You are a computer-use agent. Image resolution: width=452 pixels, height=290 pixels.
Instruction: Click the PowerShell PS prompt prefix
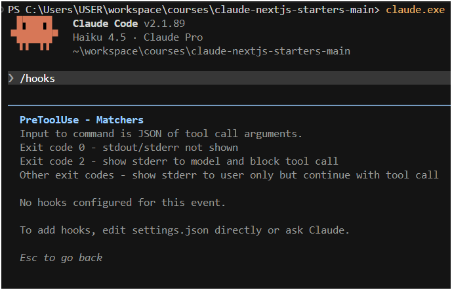12,10
